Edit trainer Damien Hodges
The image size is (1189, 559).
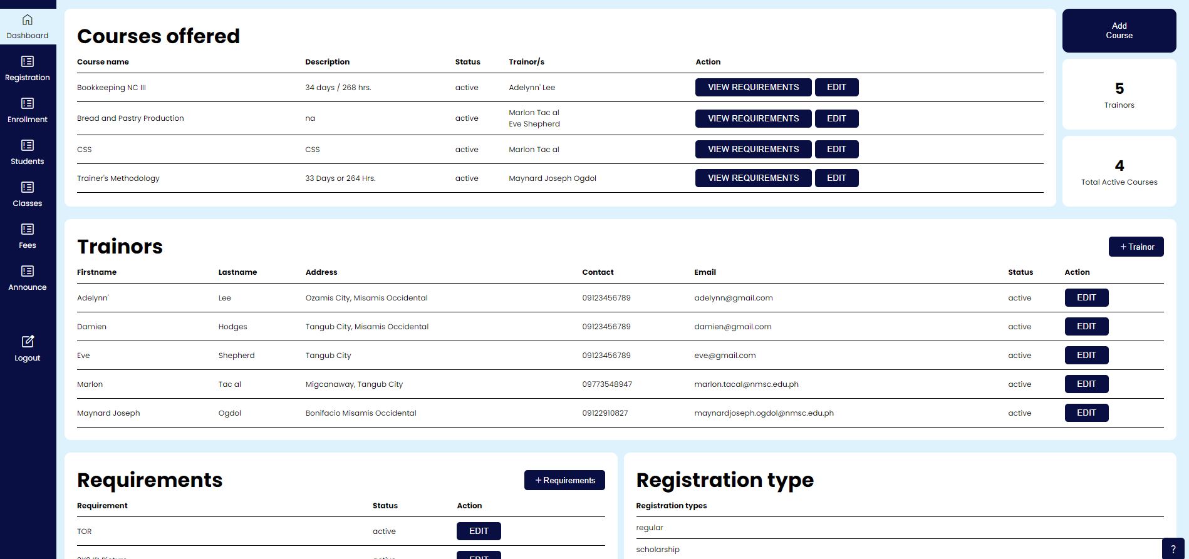[x=1086, y=327]
